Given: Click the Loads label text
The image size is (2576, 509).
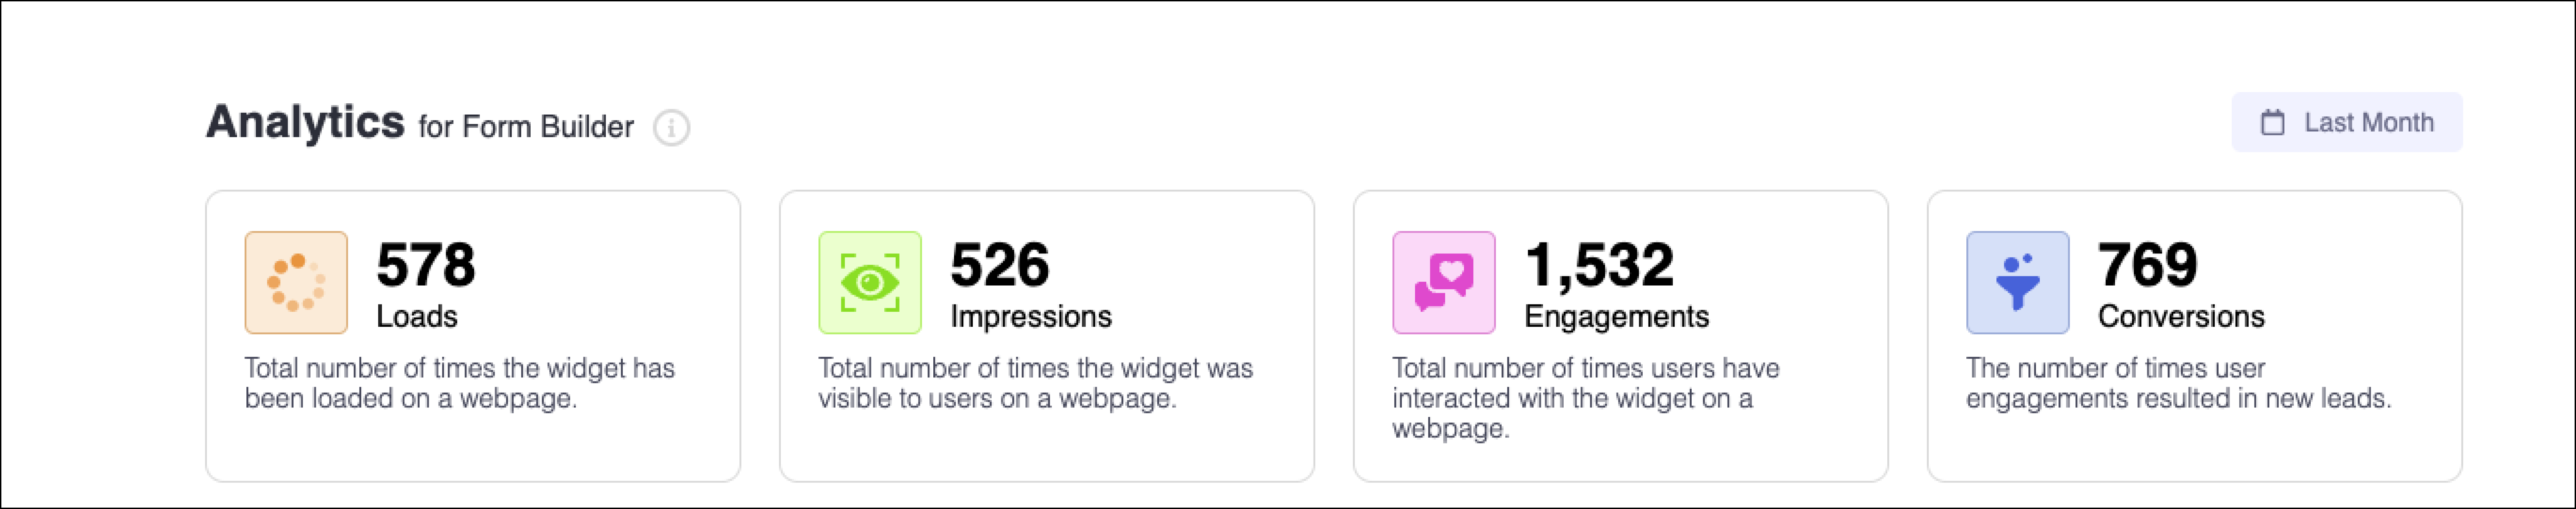Looking at the screenshot, I should [417, 316].
